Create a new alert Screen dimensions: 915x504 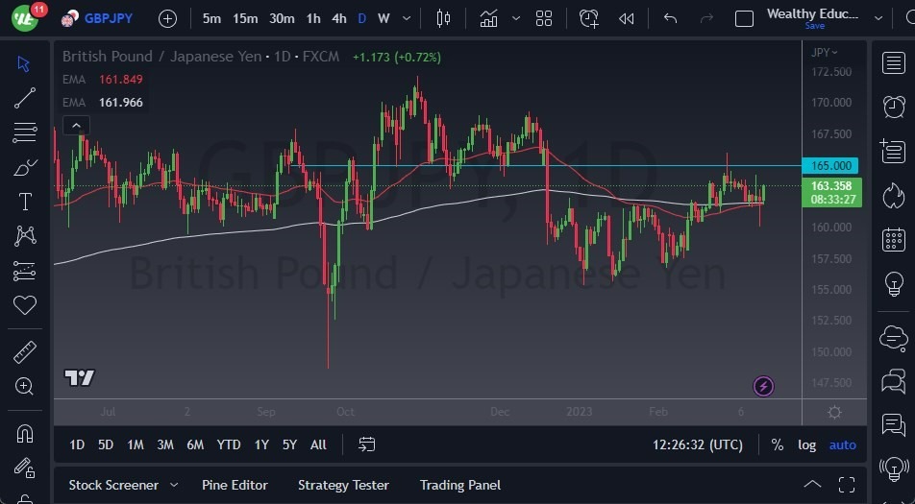[x=589, y=18]
